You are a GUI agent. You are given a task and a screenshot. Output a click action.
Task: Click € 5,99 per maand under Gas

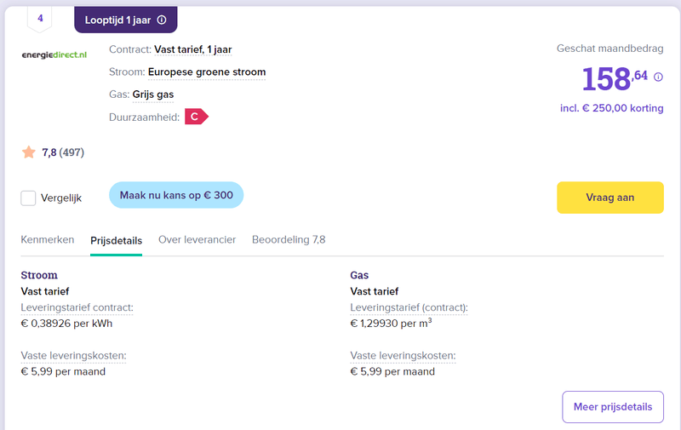click(x=392, y=372)
